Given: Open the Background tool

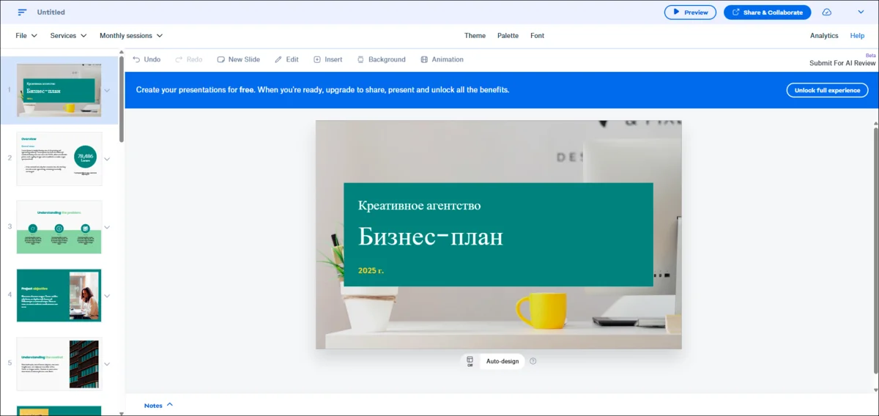Looking at the screenshot, I should tap(381, 59).
